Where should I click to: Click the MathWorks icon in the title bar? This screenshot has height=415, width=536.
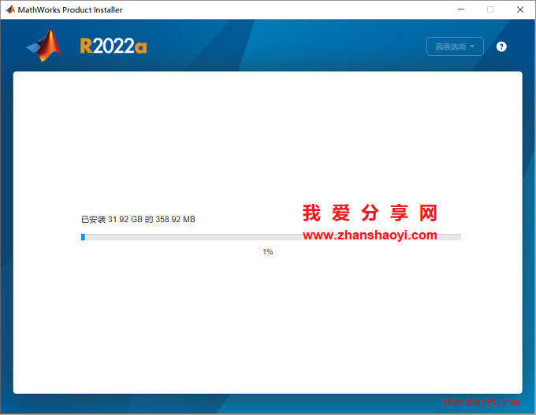(x=10, y=9)
